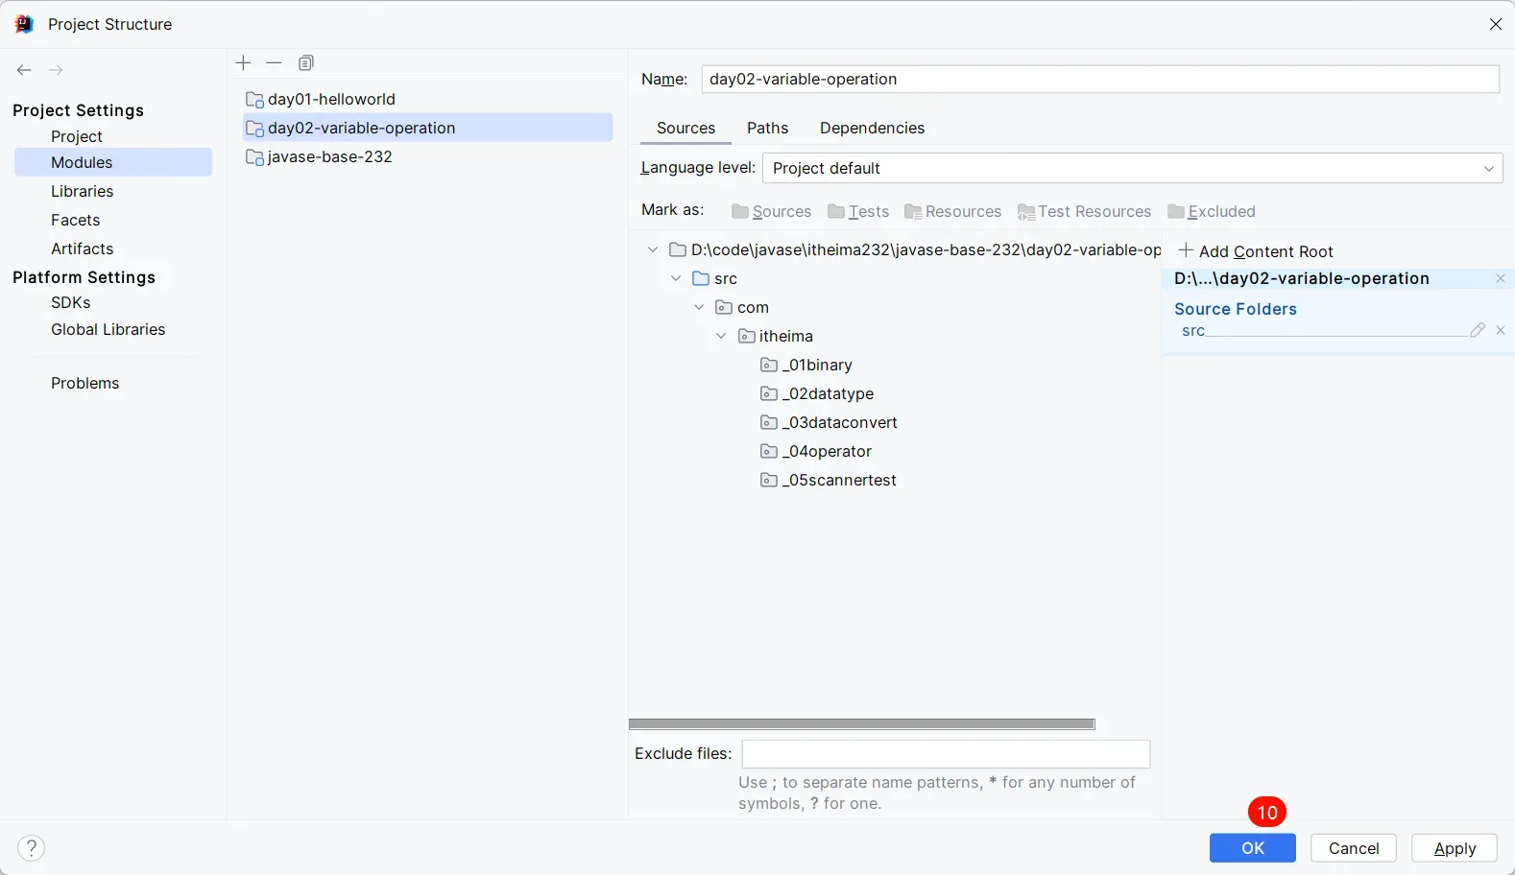Mark folder as Sources
This screenshot has height=875, width=1515.
tap(772, 211)
